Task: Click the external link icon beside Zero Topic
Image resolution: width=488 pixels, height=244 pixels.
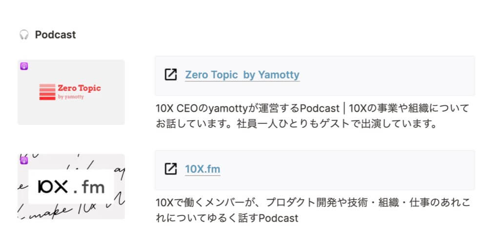Action: (170, 75)
